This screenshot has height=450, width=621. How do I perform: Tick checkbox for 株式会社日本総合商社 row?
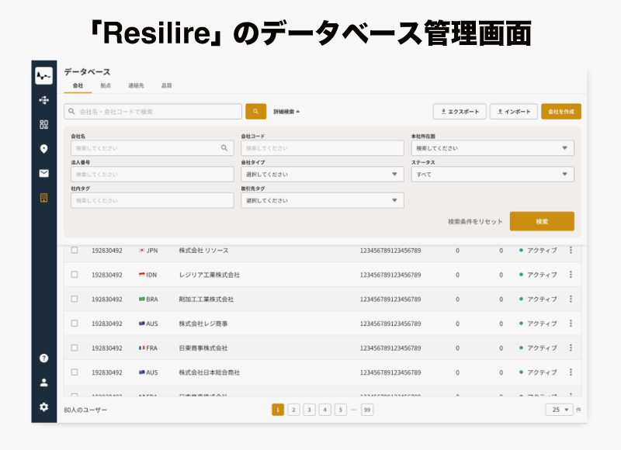[x=75, y=372]
